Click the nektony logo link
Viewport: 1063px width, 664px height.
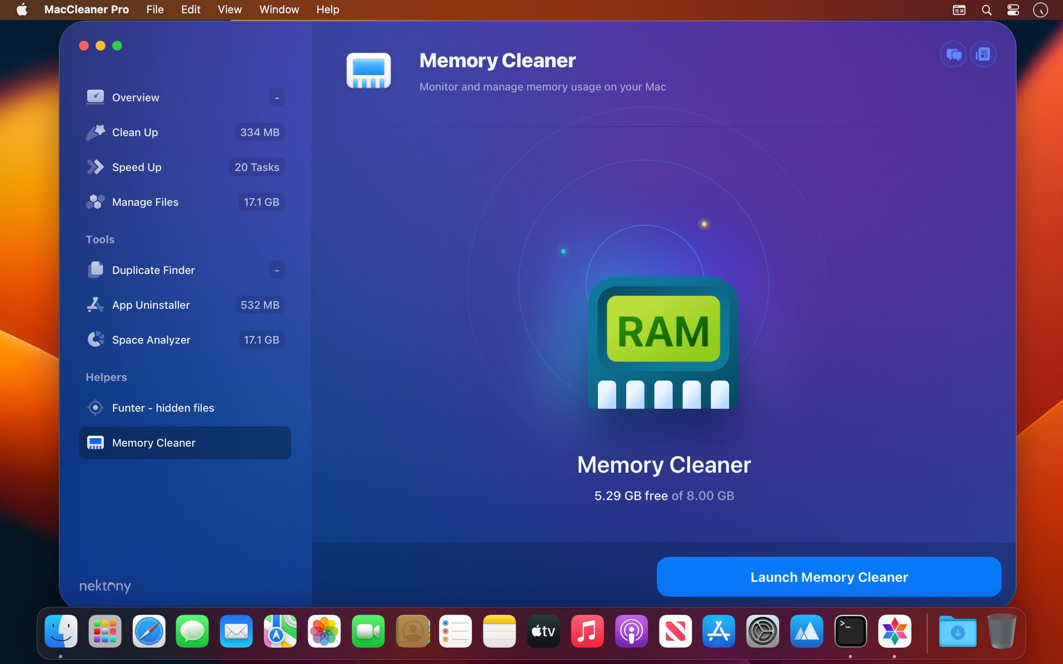[x=105, y=586]
